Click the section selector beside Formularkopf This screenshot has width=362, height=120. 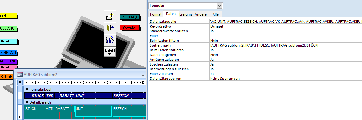[x=20, y=89]
